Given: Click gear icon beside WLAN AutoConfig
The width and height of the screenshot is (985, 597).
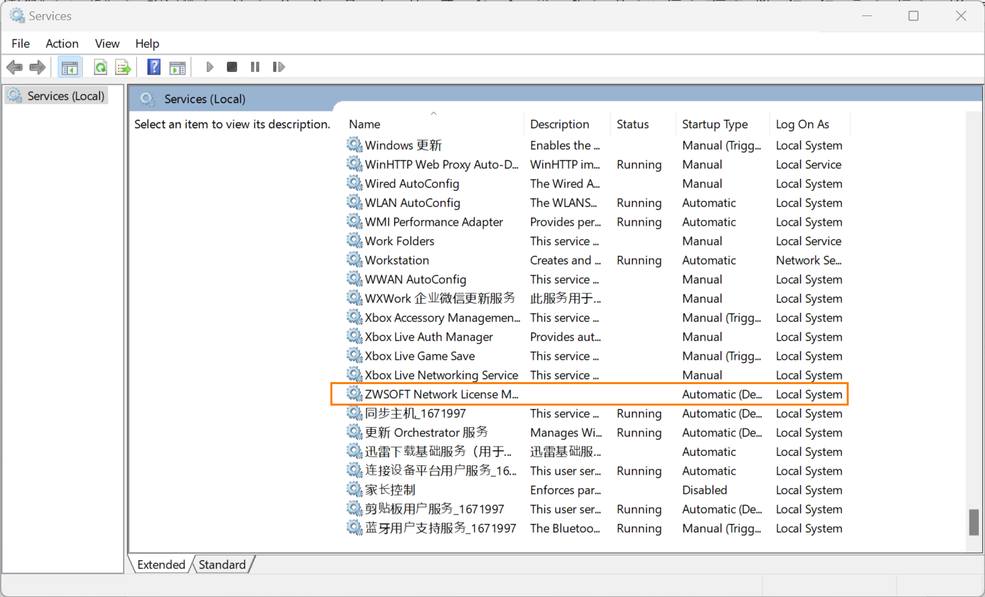Looking at the screenshot, I should point(355,202).
